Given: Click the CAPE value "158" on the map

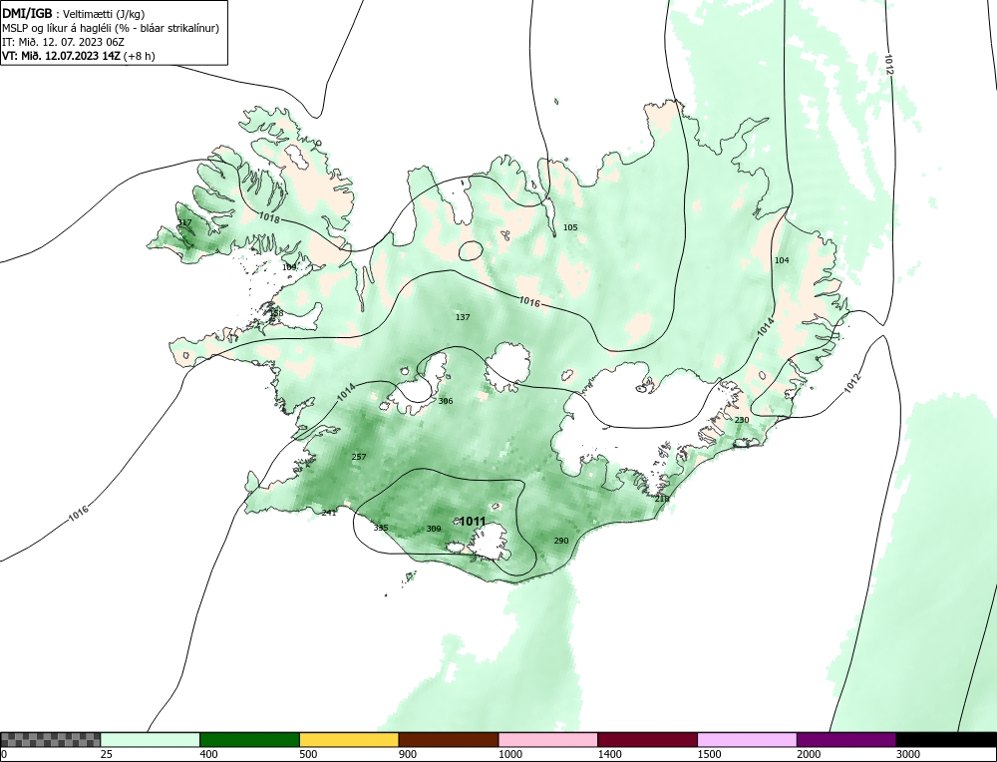Looking at the screenshot, I should (276, 313).
